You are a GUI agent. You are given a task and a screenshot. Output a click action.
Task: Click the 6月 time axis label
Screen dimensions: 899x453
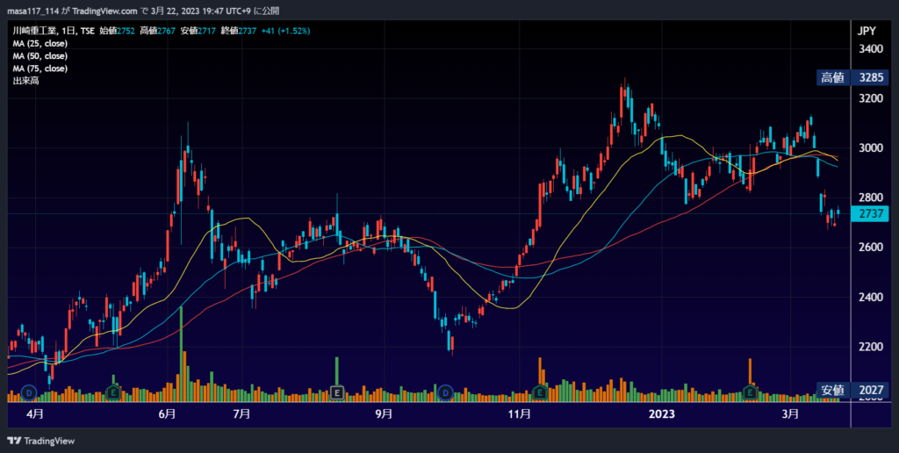pos(167,414)
